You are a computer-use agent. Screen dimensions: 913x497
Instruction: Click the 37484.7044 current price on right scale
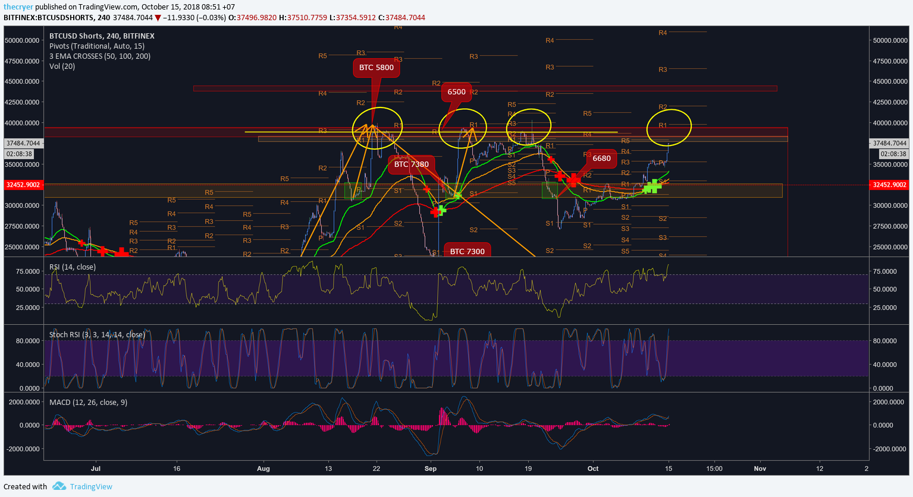tap(889, 143)
